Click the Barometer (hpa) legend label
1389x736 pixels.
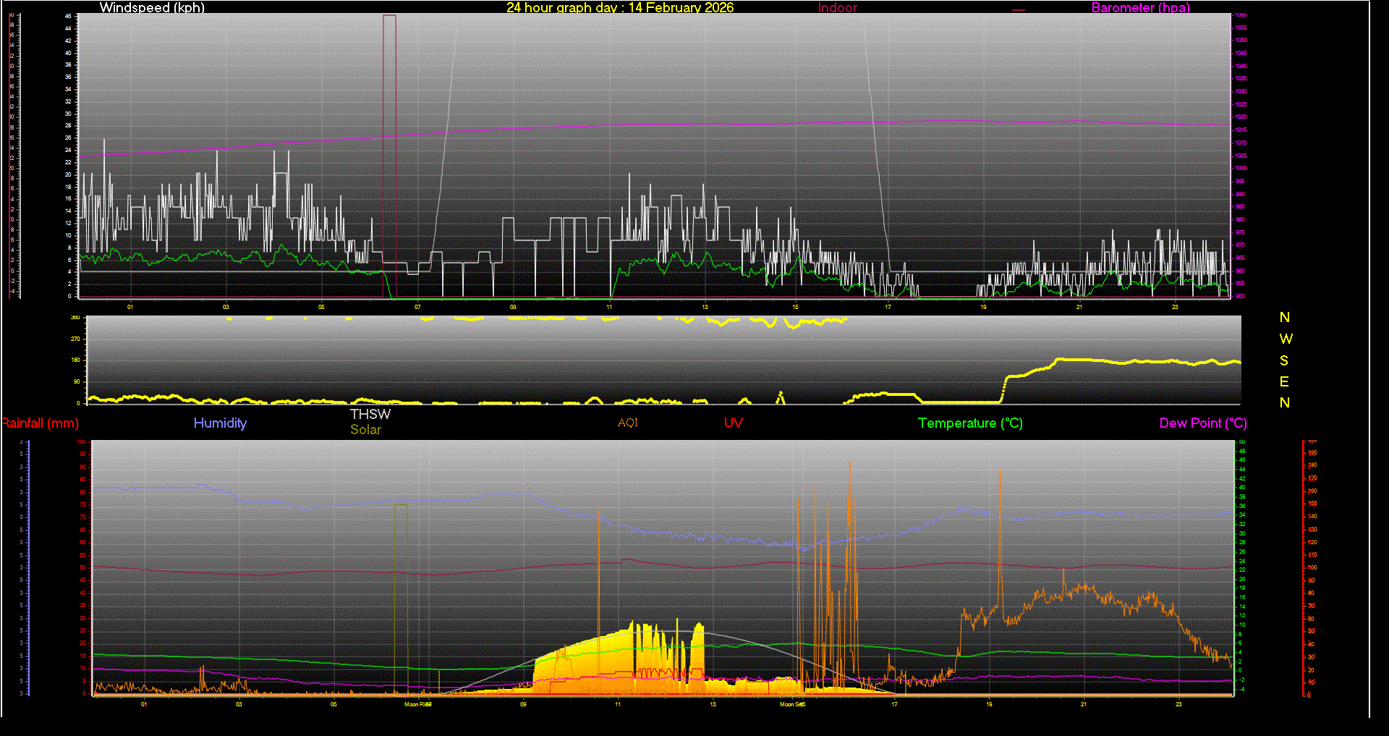[x=1140, y=8]
